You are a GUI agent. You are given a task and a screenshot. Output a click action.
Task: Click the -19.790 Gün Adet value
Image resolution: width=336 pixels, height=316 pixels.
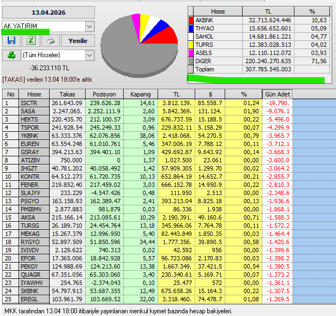click(x=278, y=103)
